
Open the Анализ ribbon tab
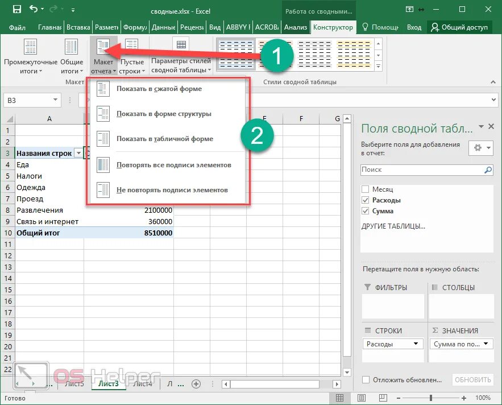(296, 27)
